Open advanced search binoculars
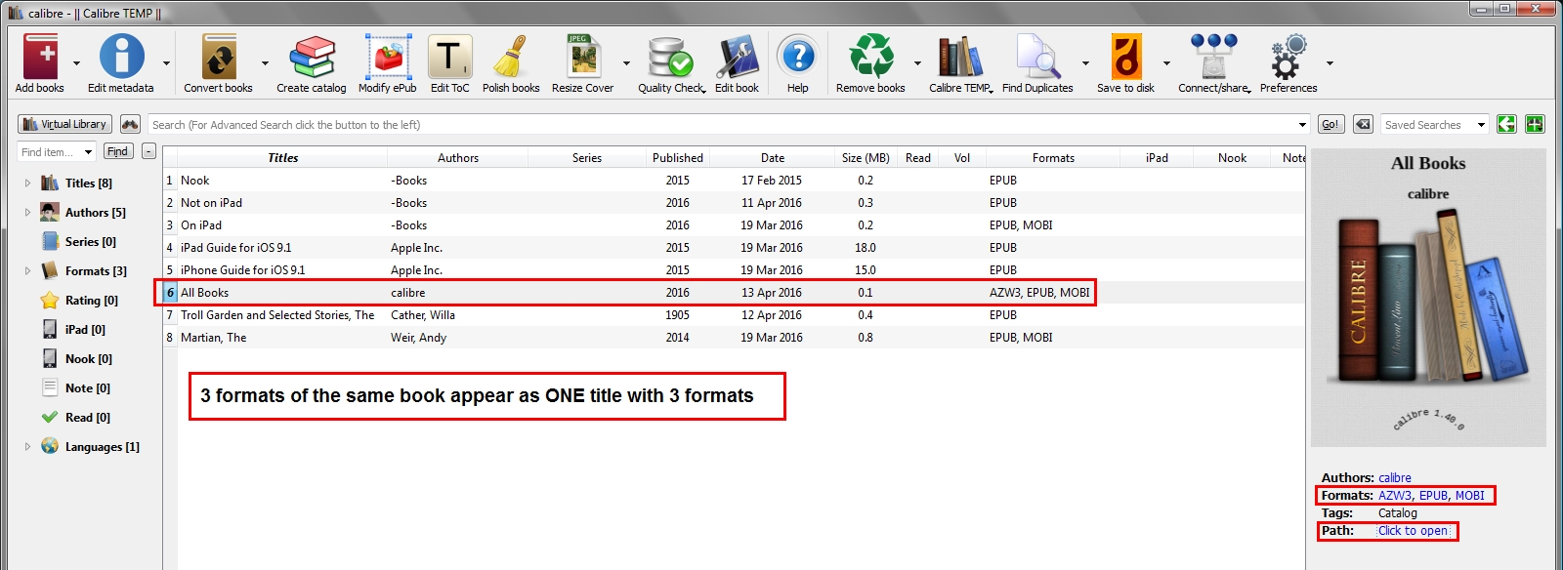The width and height of the screenshot is (1563, 570). coord(130,124)
